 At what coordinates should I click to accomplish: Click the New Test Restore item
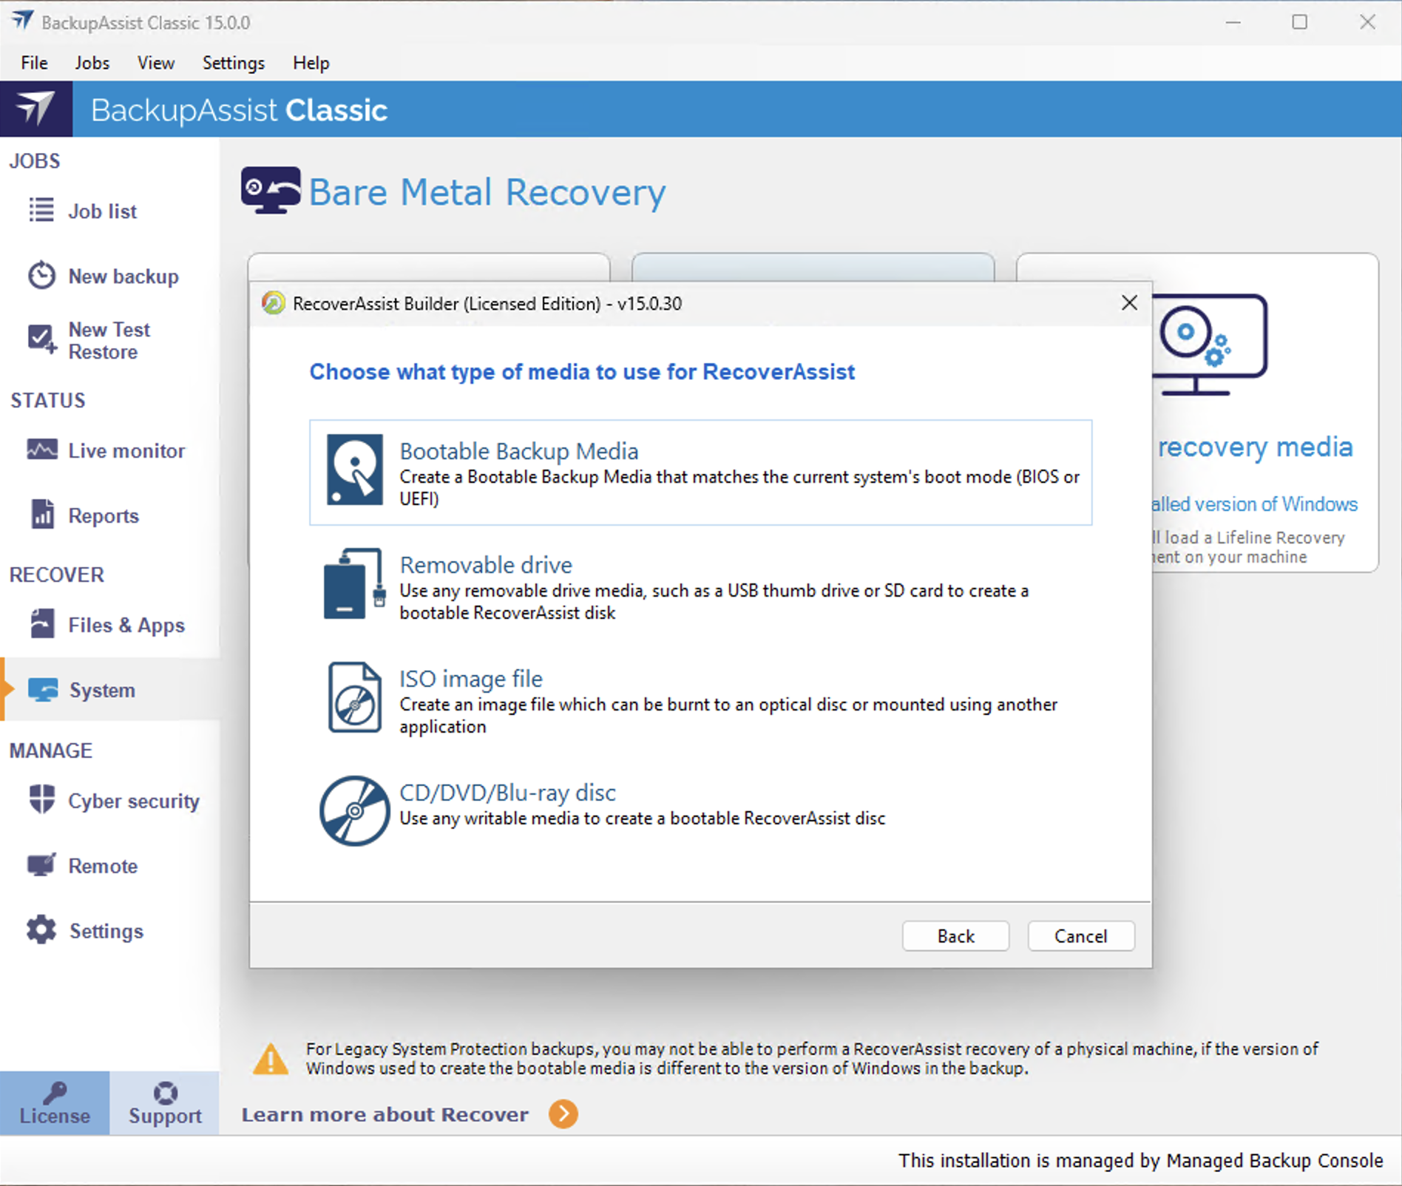coord(109,341)
